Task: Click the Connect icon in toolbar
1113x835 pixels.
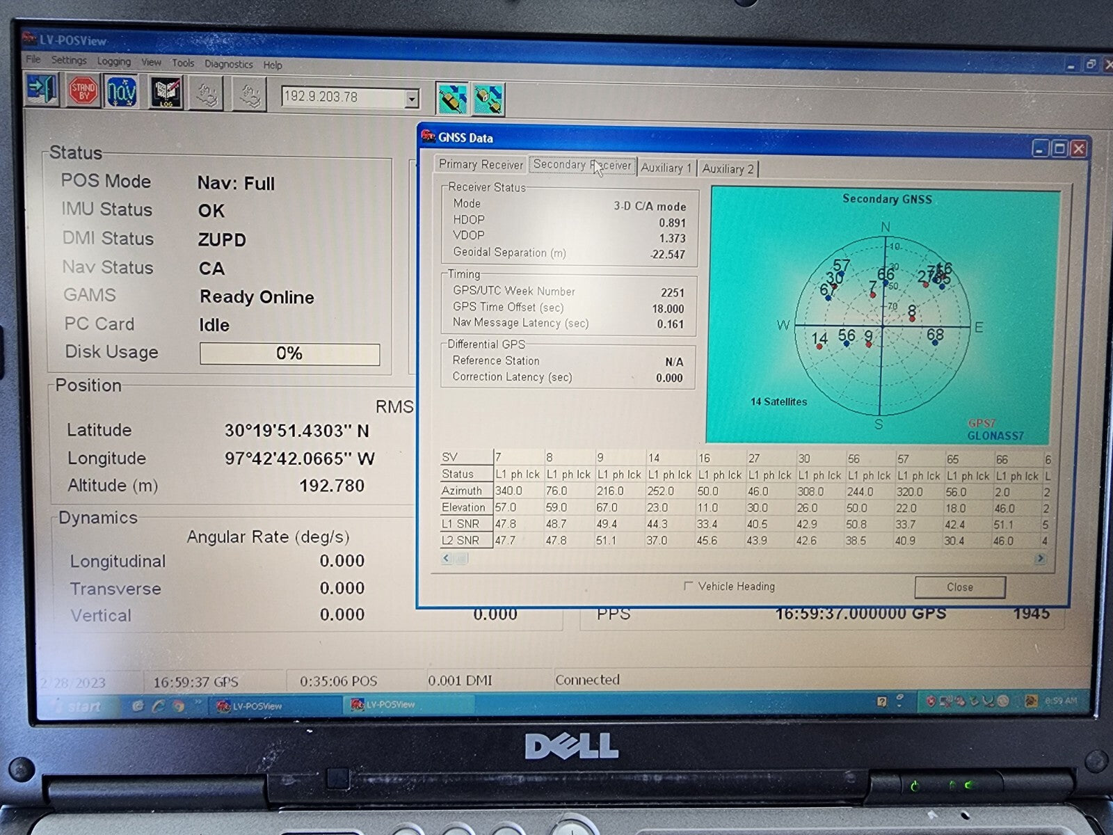Action: 42,89
